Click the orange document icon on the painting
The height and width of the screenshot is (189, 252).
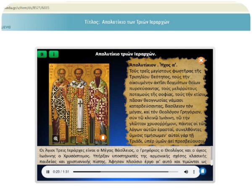coord(103,137)
